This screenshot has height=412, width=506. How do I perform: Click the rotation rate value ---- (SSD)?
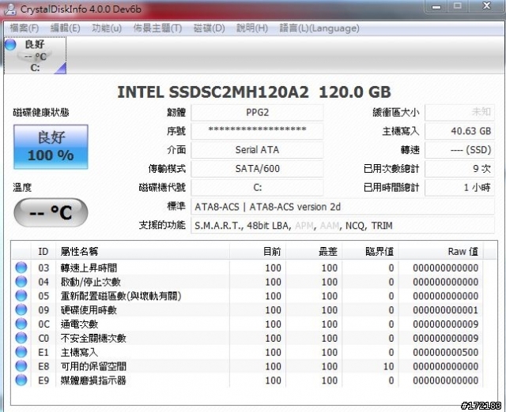coord(459,150)
